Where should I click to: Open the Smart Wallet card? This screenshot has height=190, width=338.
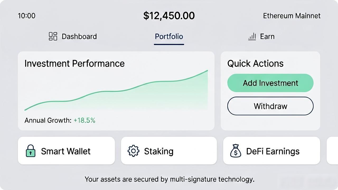click(66, 151)
